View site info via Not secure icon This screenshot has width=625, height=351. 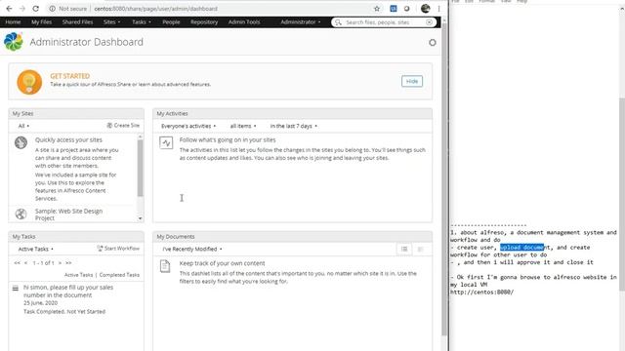point(52,9)
